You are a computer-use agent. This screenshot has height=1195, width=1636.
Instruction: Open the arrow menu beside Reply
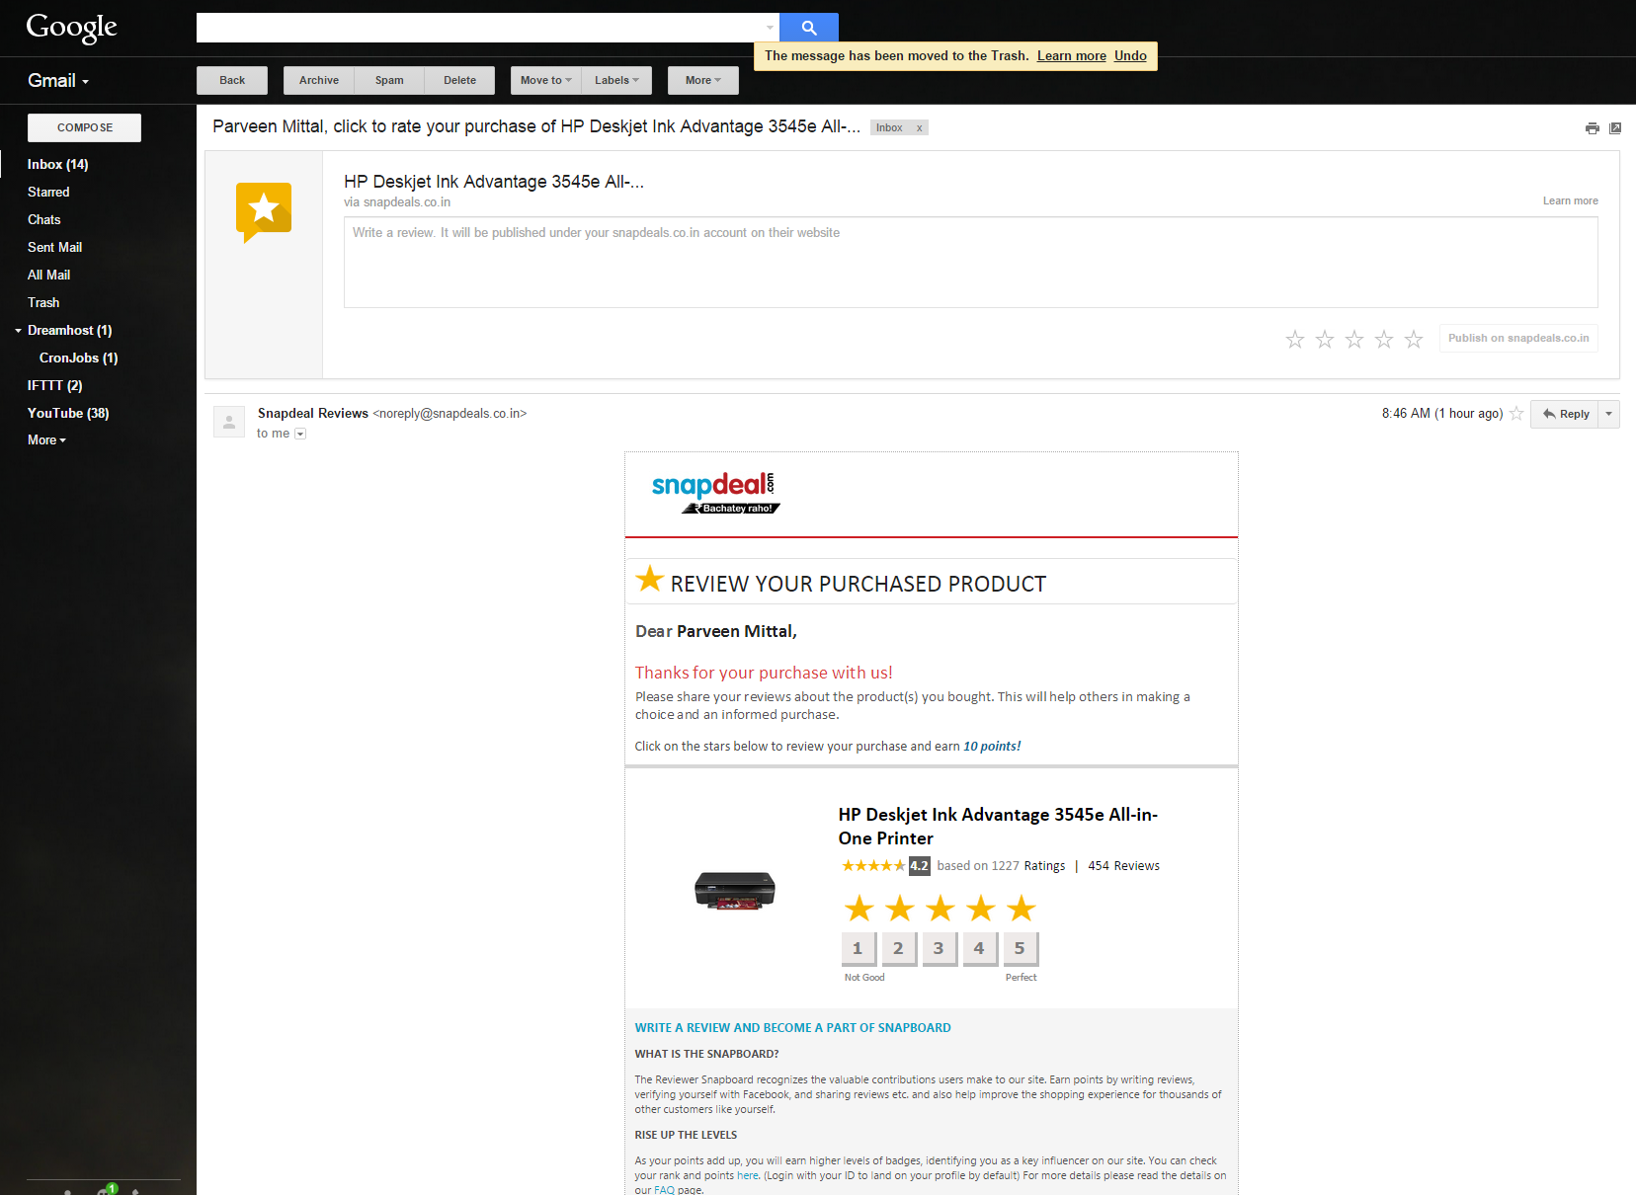click(x=1608, y=414)
